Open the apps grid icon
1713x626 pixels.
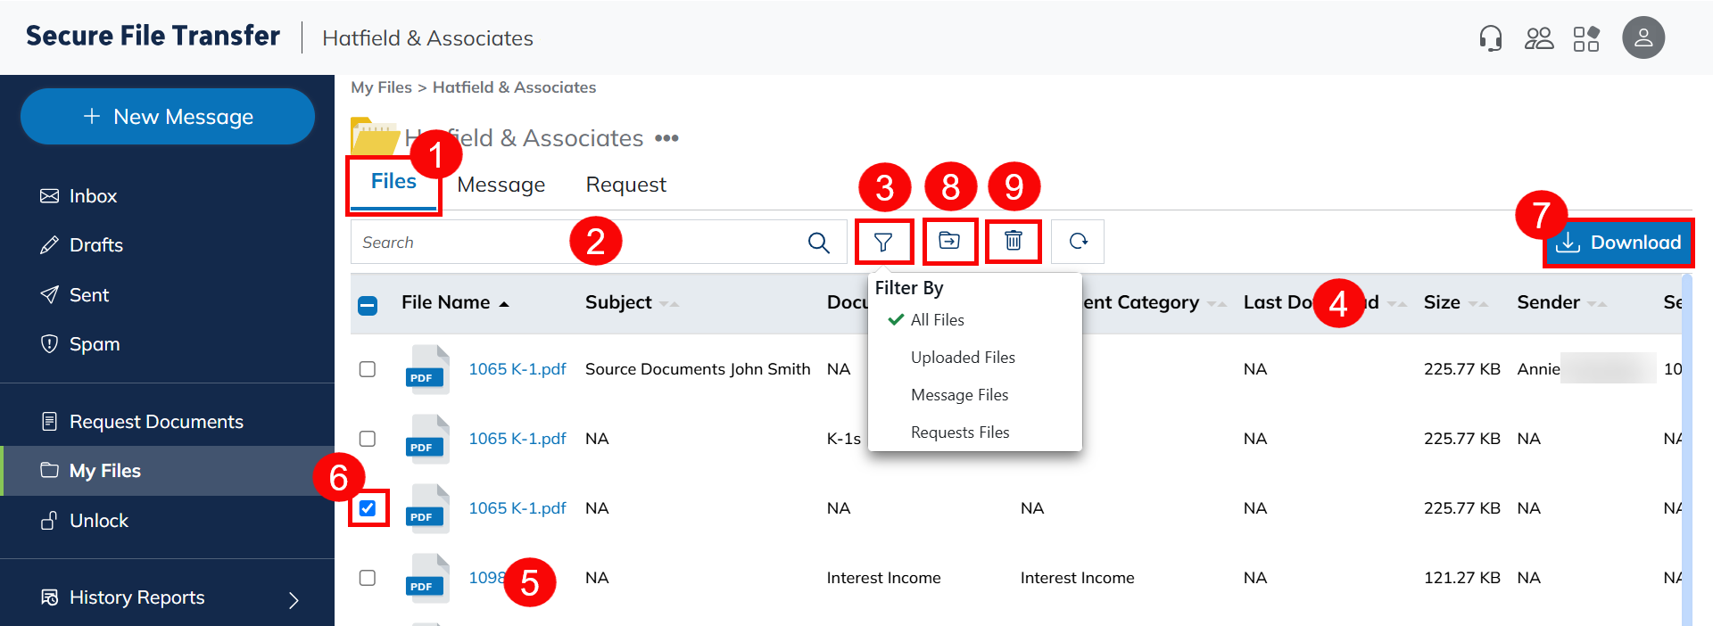[x=1585, y=38]
